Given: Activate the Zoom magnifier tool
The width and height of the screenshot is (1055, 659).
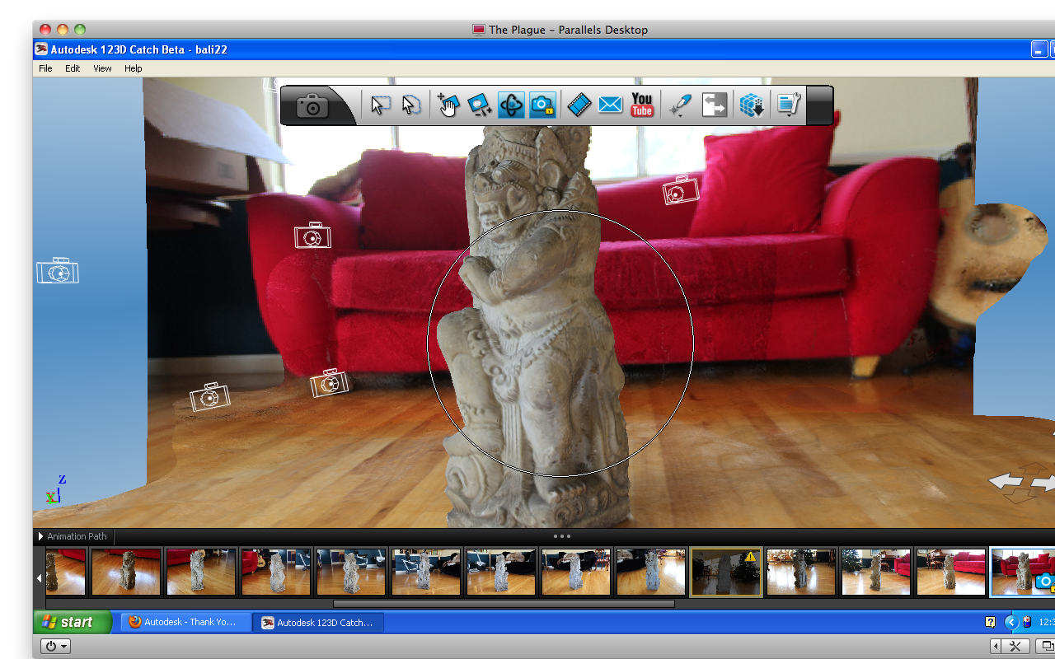Looking at the screenshot, I should pyautogui.click(x=479, y=105).
